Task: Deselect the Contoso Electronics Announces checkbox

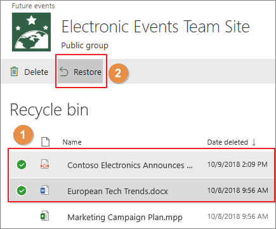Action: (22, 165)
